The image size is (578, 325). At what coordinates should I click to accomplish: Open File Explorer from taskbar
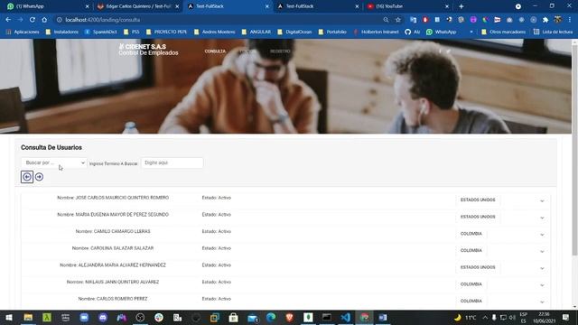point(28,318)
